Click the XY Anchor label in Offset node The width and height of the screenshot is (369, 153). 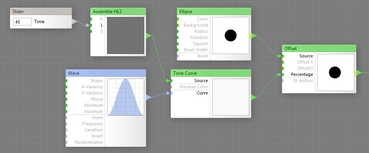(x=303, y=81)
